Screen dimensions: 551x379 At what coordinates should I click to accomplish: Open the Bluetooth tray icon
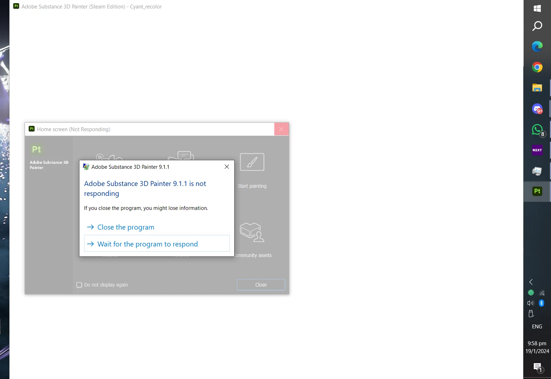(542, 303)
